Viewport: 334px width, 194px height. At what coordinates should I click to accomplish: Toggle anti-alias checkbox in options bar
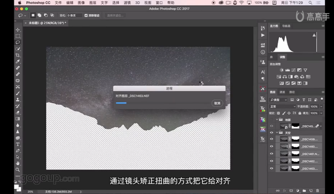(86, 15)
